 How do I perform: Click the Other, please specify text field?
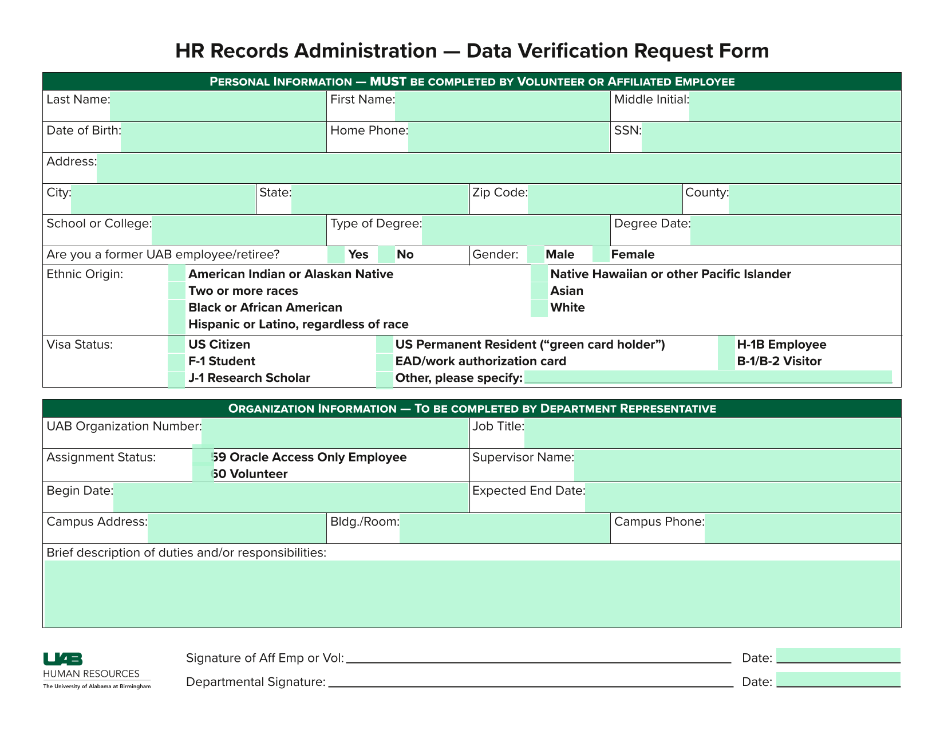[x=708, y=377]
